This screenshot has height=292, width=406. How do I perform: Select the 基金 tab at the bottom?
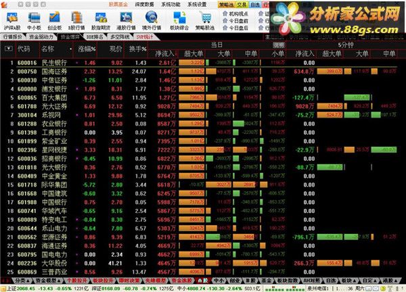266,281
